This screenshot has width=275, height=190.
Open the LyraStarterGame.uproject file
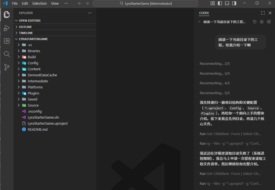tap(47, 123)
